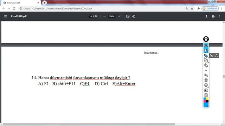
Task: Click the black lightbulb annotation toolbar icon
Action: click(x=206, y=39)
